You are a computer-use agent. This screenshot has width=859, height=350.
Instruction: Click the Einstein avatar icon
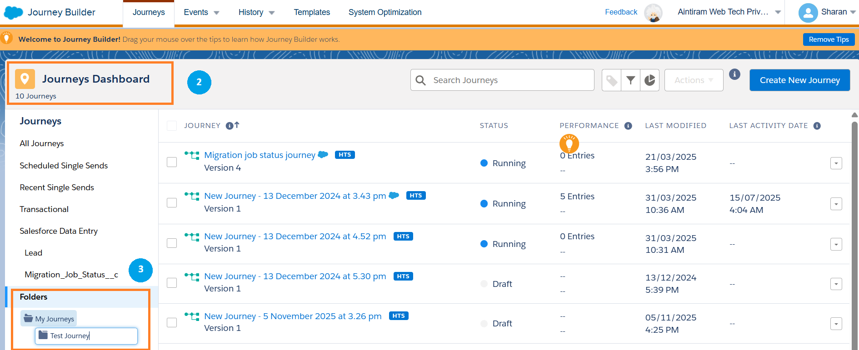[653, 13]
